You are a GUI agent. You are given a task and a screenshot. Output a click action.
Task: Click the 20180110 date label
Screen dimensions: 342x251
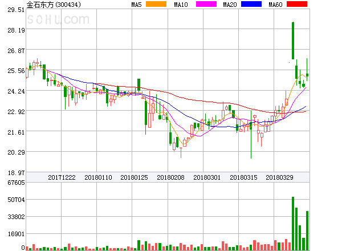[98, 177]
